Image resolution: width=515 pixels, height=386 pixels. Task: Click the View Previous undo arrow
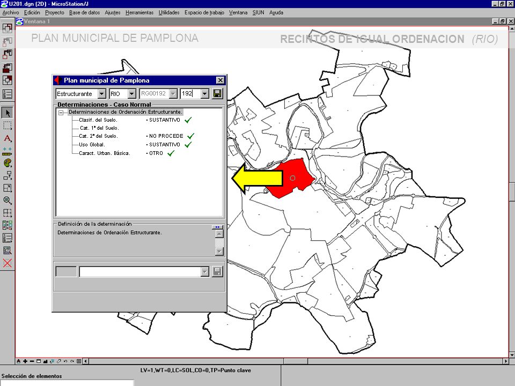point(65,361)
